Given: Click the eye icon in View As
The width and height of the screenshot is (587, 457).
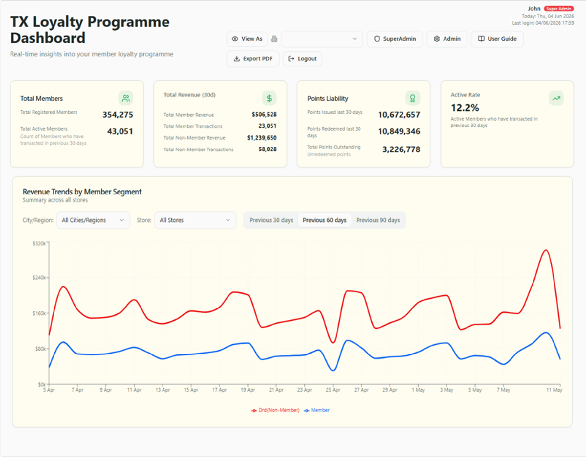Looking at the screenshot, I should point(235,39).
